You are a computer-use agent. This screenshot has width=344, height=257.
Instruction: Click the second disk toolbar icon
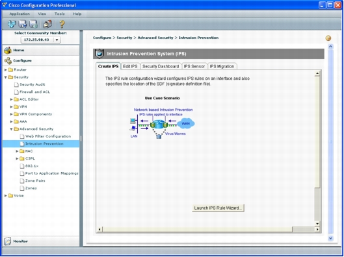coord(33,24)
